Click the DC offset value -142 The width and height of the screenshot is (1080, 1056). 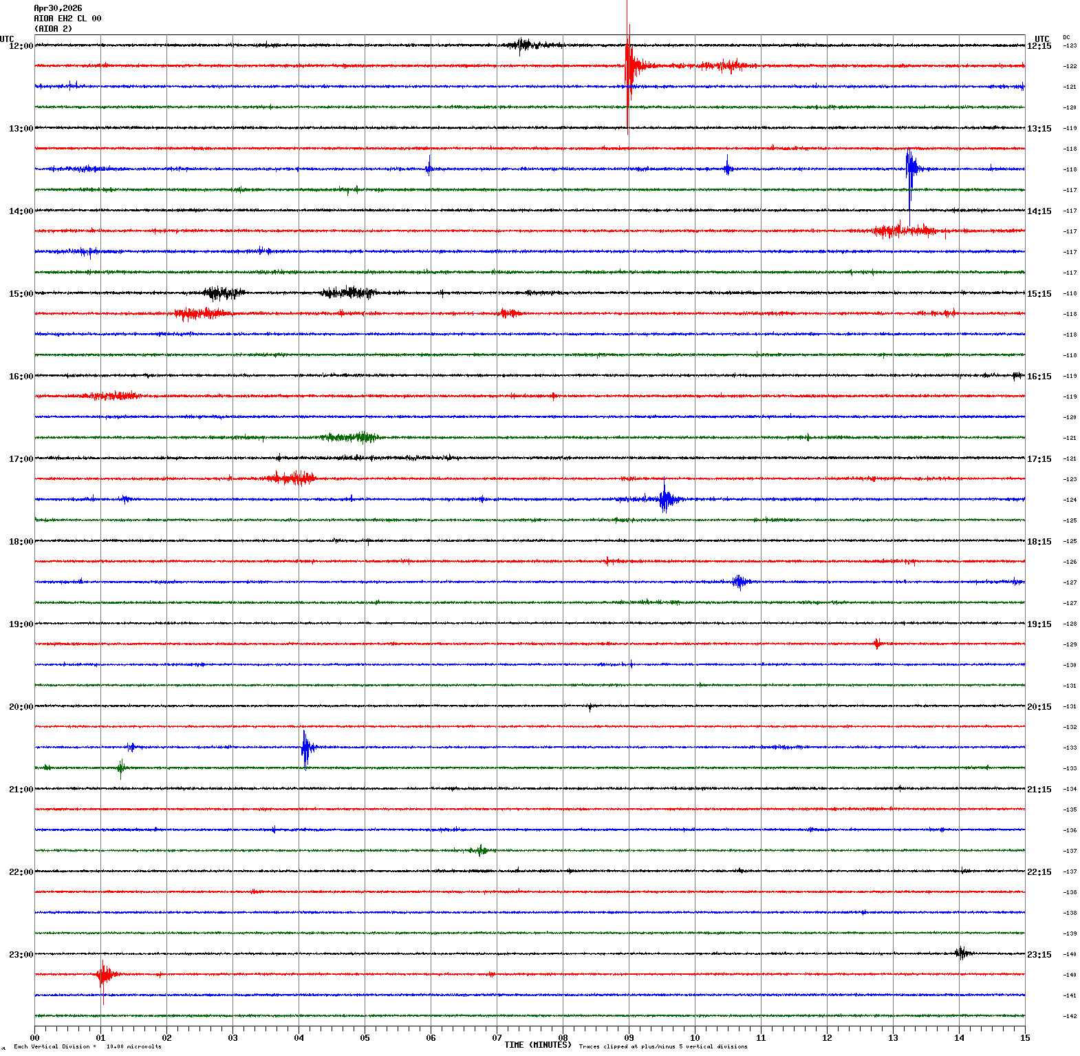1070,1016
